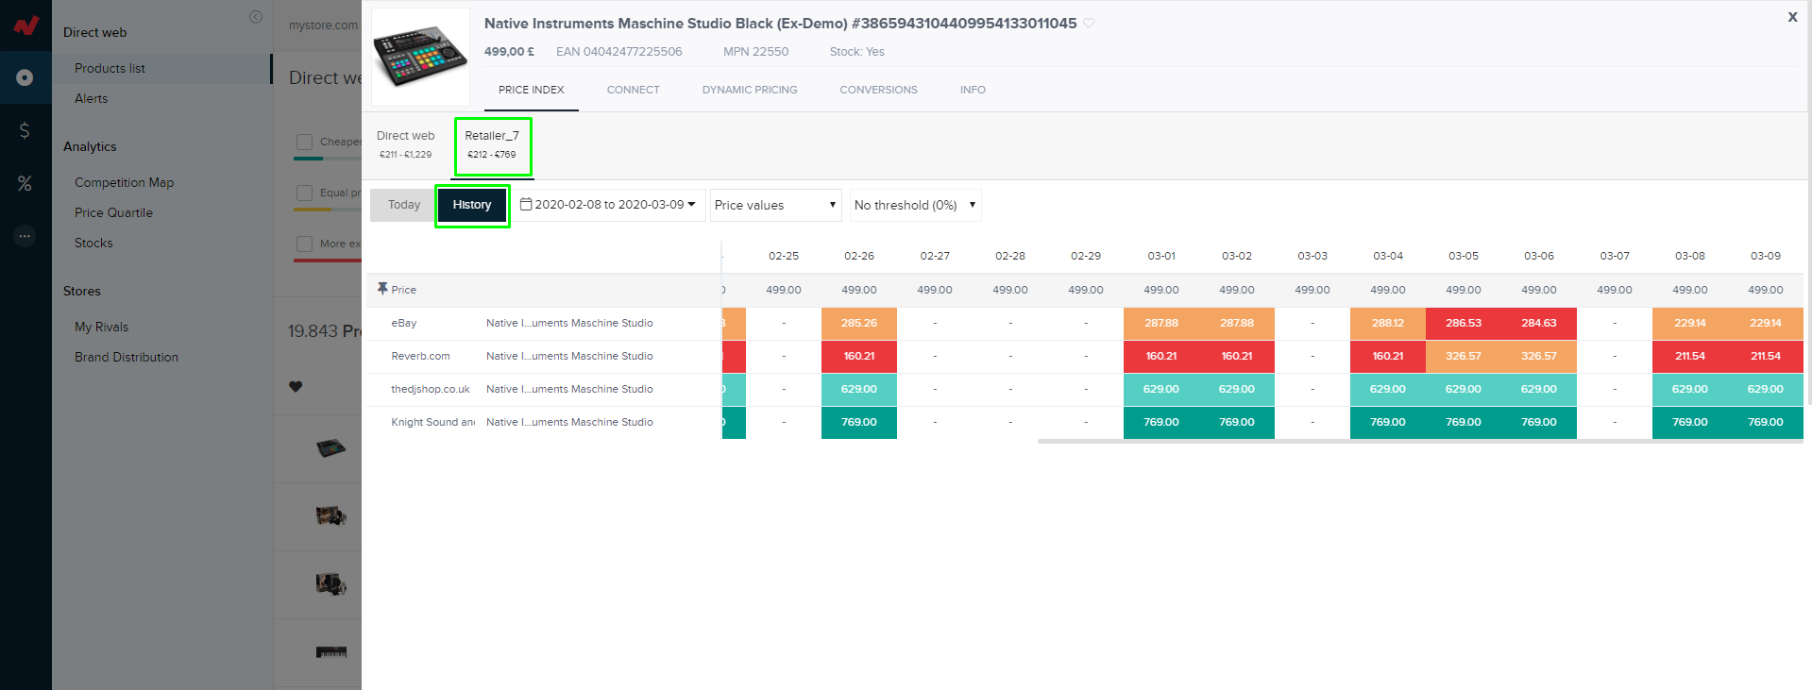Click the red brand logo in sidebar
Image resolution: width=1812 pixels, height=690 pixels.
(25, 25)
